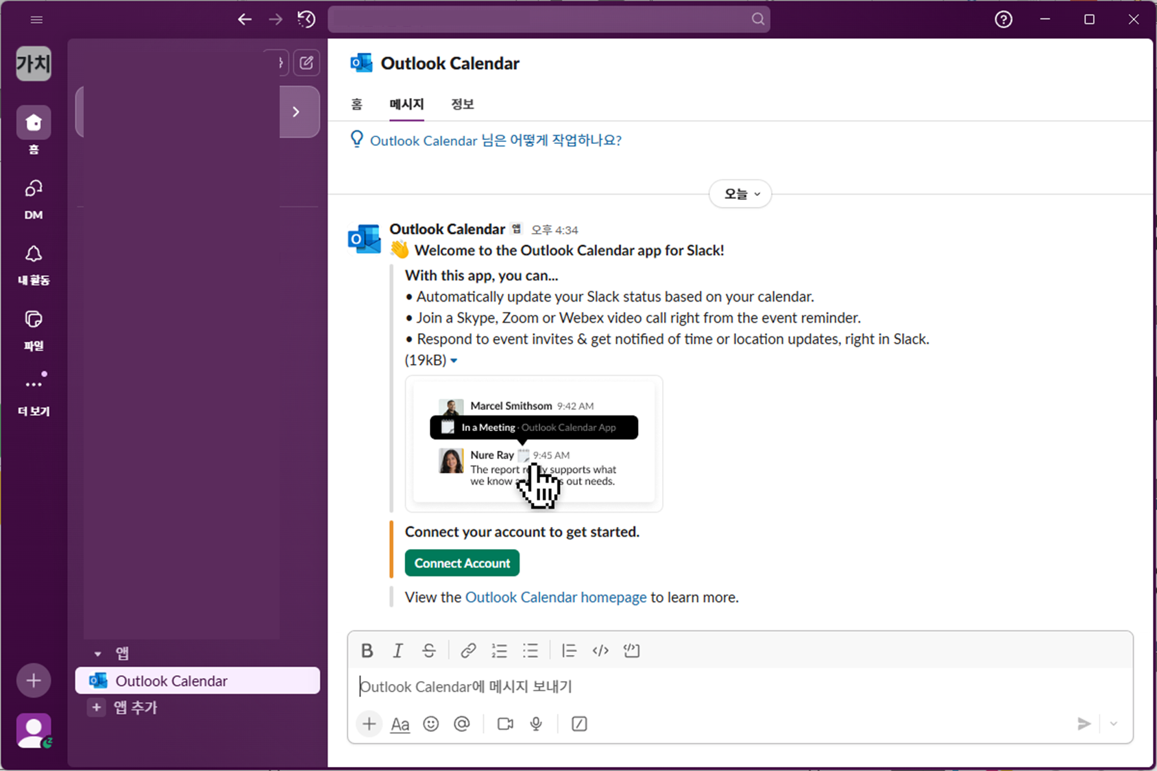Apply blockquote formatting
Screen dimensions: 1157x771
pyautogui.click(x=569, y=650)
